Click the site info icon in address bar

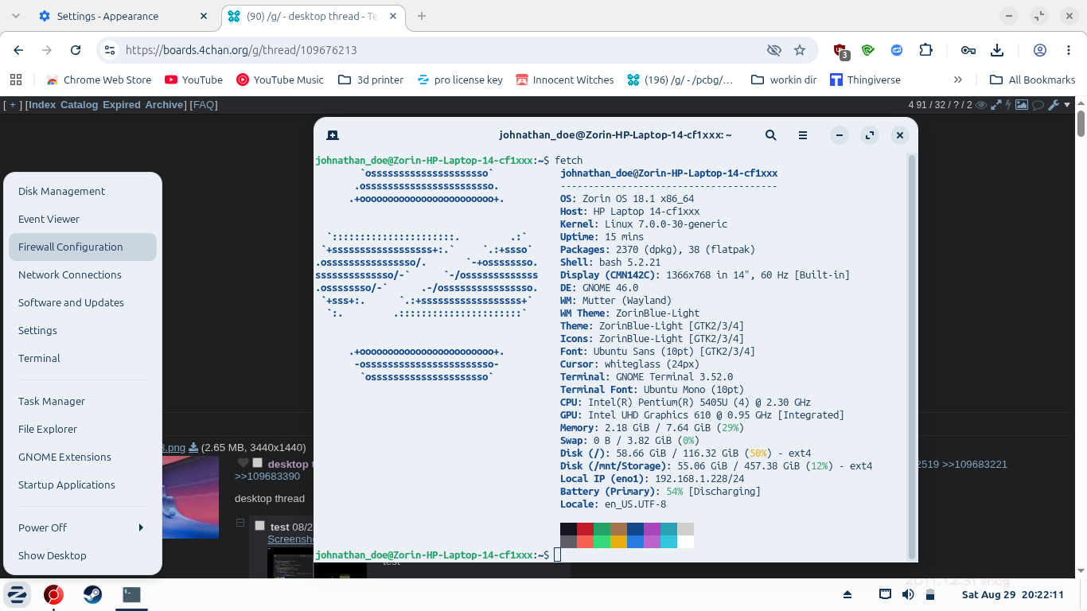tap(111, 50)
